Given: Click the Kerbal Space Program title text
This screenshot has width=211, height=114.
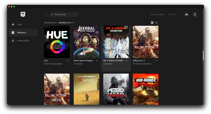Looking at the screenshot, I should pos(83,61).
